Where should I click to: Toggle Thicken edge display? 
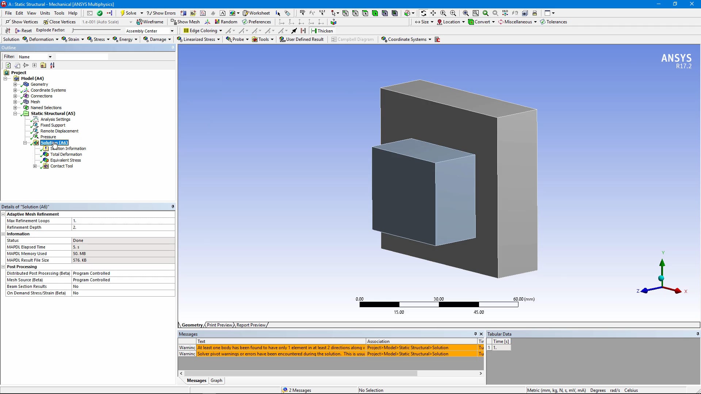coord(322,31)
